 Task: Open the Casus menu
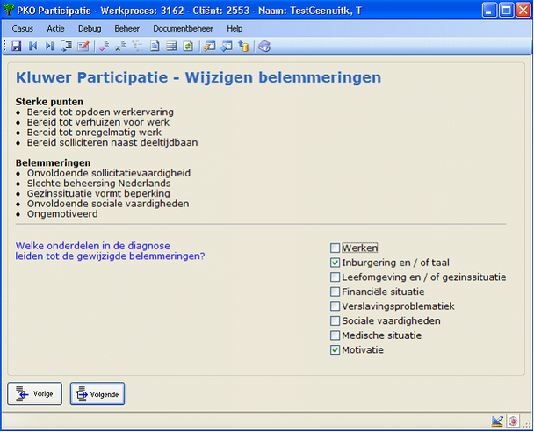23,29
